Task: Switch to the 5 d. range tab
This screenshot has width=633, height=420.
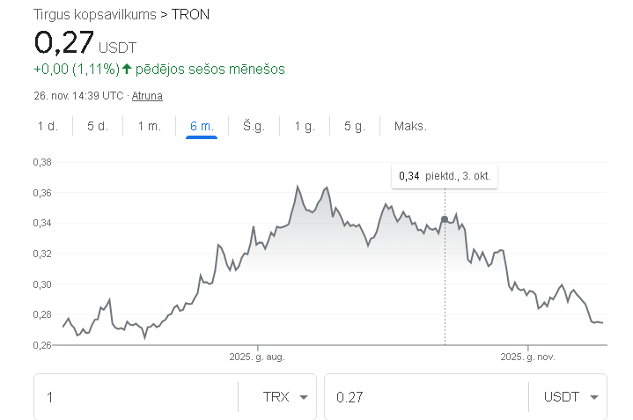Action: coord(98,126)
